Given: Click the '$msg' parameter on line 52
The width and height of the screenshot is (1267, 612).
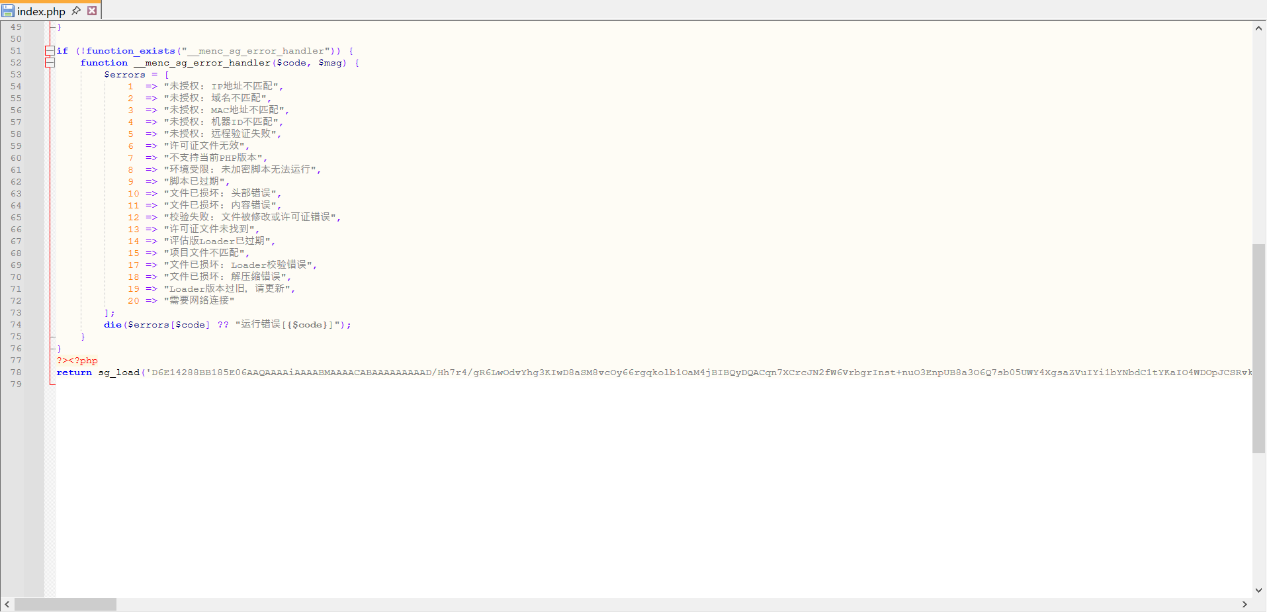Looking at the screenshot, I should point(330,63).
